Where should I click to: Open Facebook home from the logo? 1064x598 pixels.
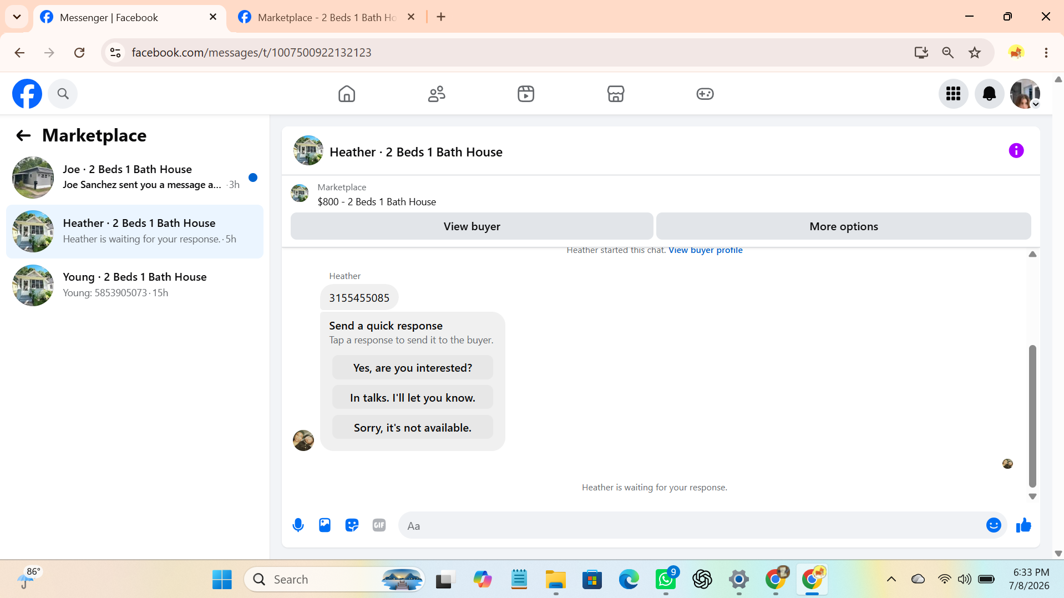[x=27, y=94]
